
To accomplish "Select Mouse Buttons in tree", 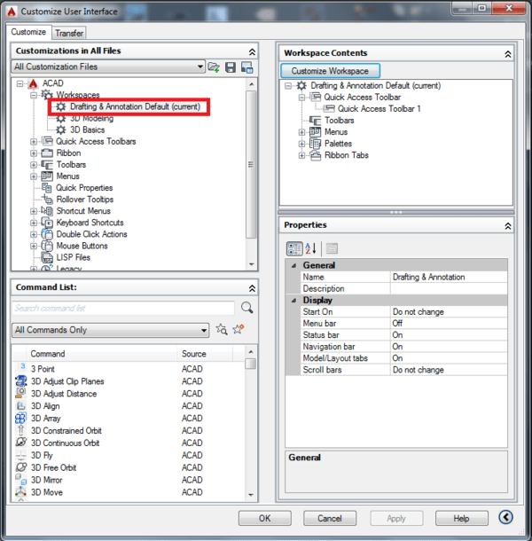I will [x=82, y=246].
